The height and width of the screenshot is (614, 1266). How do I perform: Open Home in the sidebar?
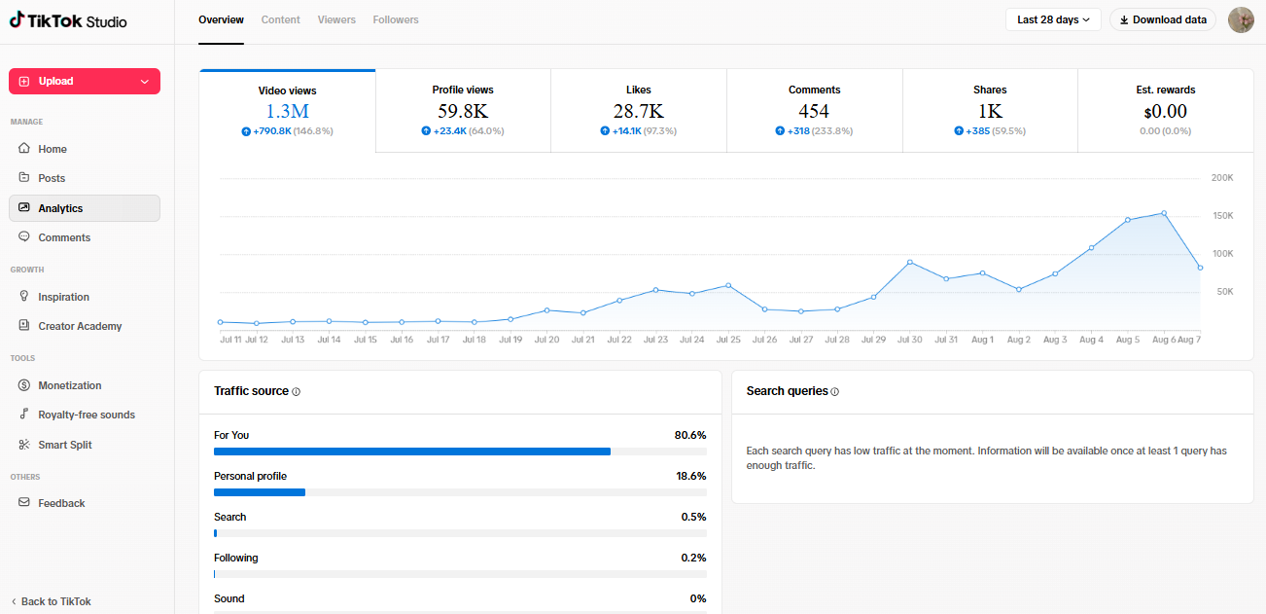pos(85,149)
